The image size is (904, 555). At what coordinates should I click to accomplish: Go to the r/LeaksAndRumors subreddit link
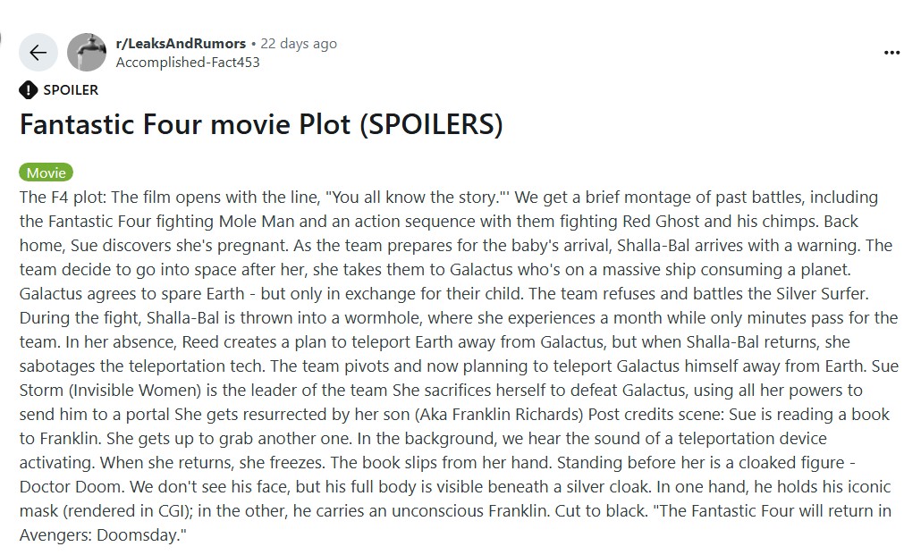[x=181, y=43]
